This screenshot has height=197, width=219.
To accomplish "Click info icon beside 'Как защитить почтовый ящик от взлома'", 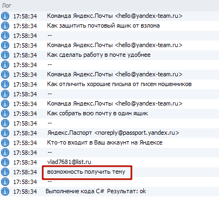I will tap(5, 26).
